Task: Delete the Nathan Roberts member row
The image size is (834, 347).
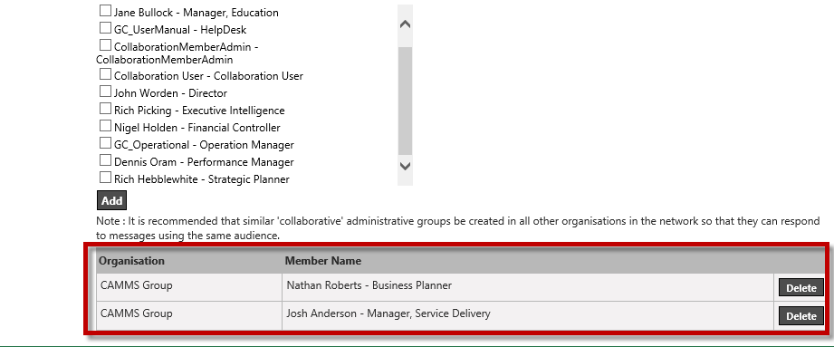Action: point(801,288)
